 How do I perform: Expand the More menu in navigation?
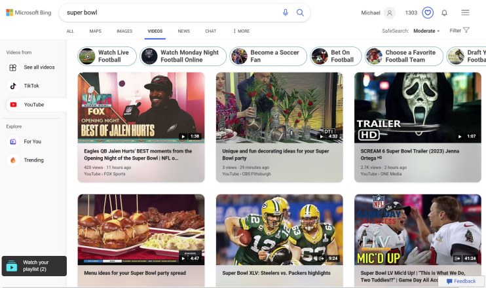241,31
